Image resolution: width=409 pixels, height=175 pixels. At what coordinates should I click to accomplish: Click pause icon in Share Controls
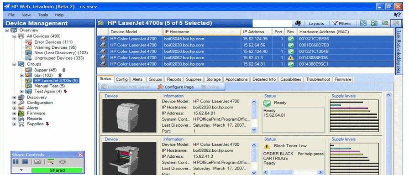[x=16, y=162]
